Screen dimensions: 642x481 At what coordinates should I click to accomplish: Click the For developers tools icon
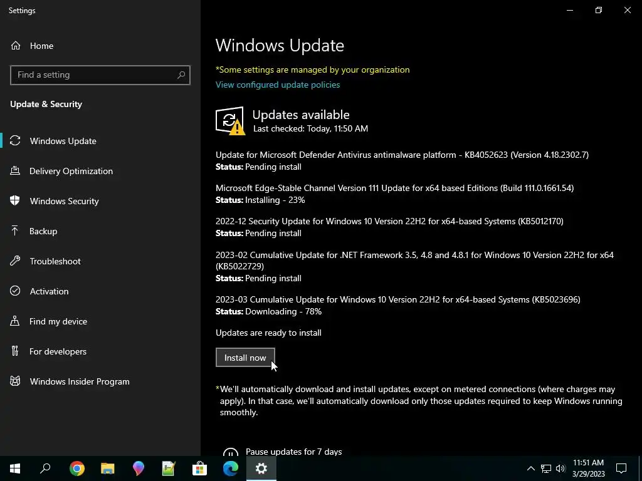(15, 351)
